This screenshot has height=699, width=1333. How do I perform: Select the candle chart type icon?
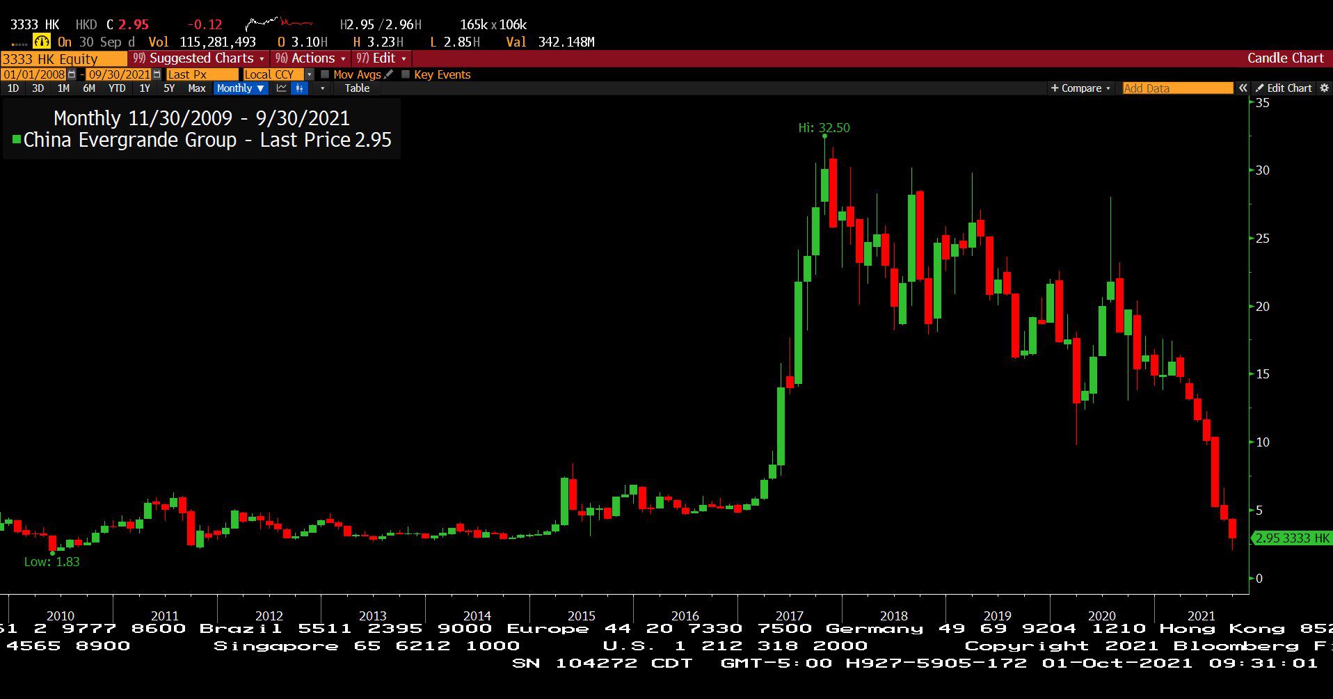300,88
